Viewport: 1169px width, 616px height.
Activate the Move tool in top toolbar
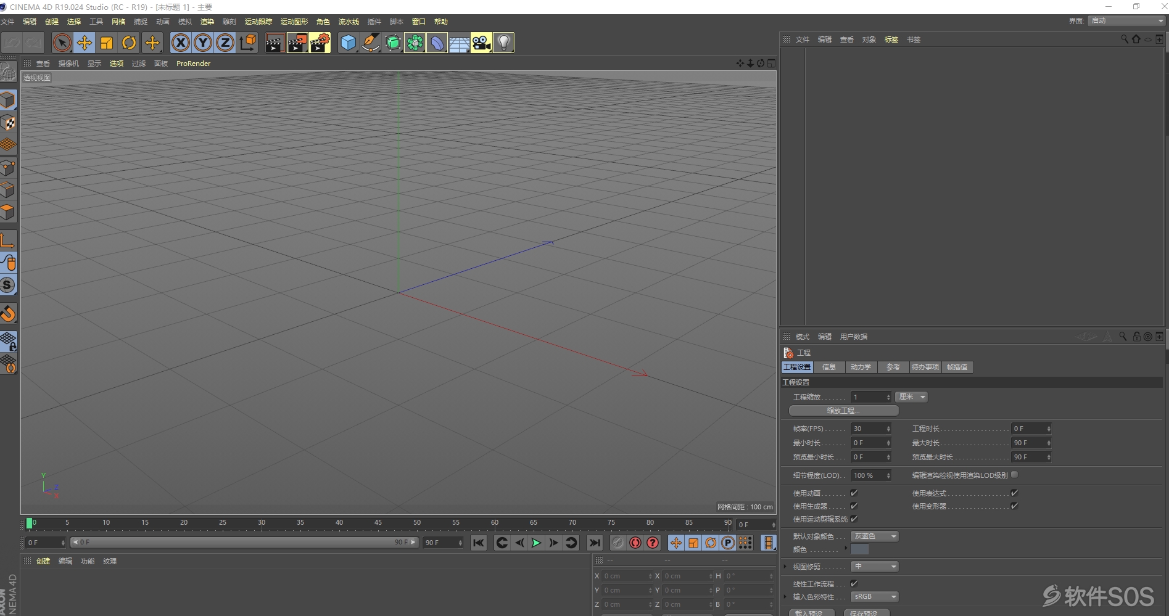tap(85, 43)
